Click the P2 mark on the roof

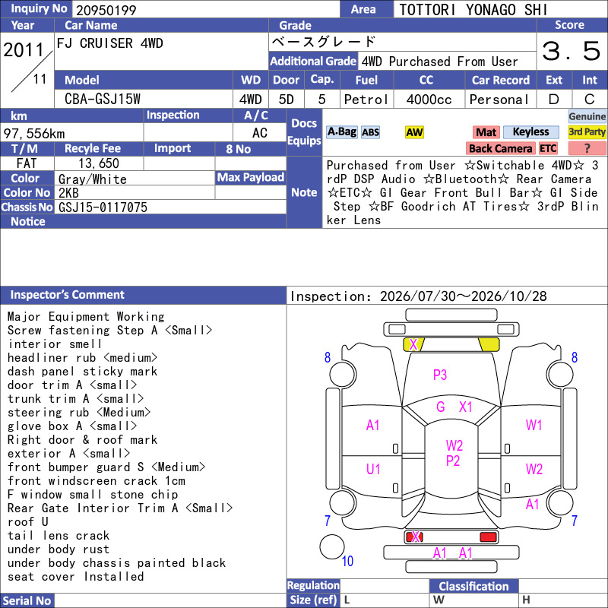pos(452,461)
